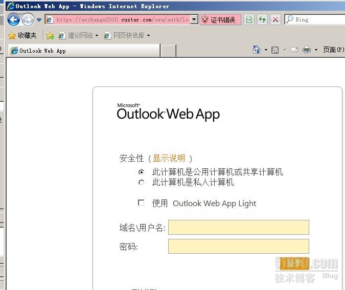
Task: Expand the Home button dropdown arrow
Action: point(266,50)
